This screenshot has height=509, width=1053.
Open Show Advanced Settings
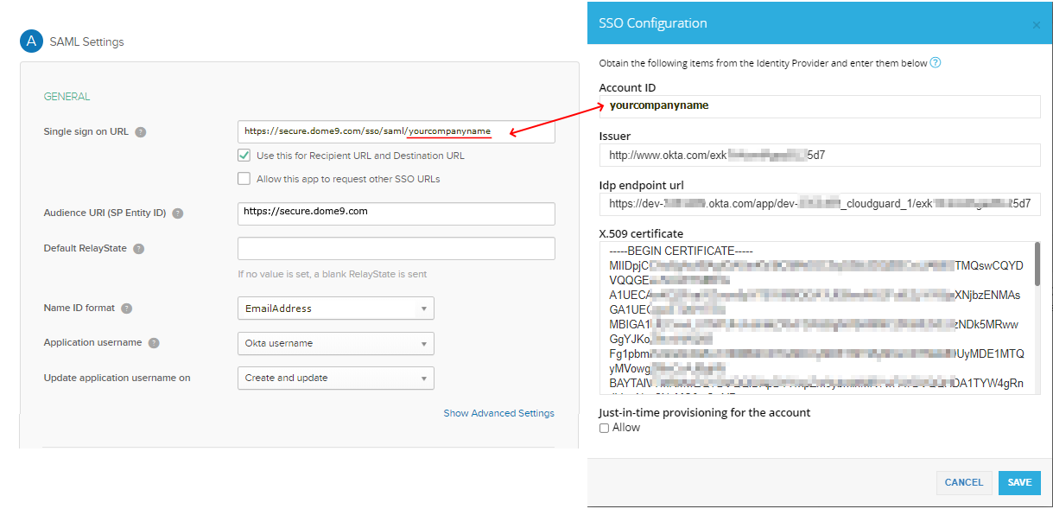tap(498, 413)
